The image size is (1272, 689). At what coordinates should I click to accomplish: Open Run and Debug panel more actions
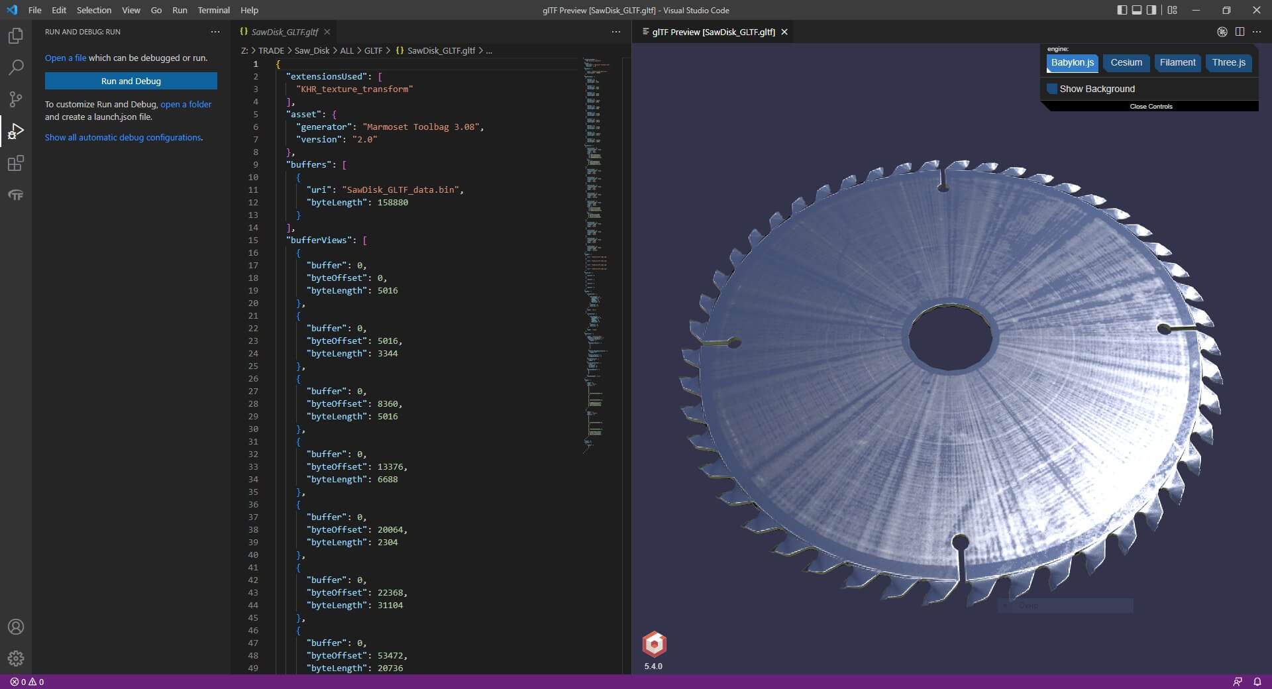(215, 32)
